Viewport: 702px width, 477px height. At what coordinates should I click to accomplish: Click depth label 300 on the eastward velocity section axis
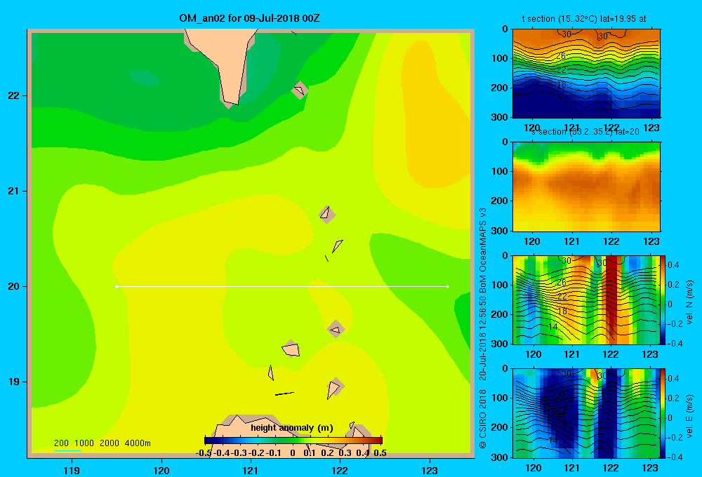point(501,457)
